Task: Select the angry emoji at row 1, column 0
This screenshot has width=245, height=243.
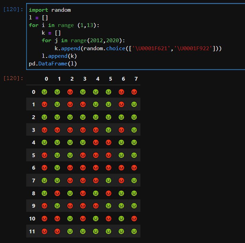Action: click(x=45, y=104)
